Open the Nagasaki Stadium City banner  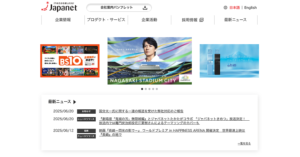point(149,61)
